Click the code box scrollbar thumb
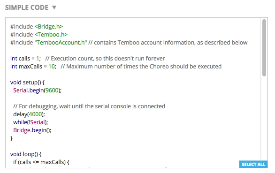The width and height of the screenshot is (275, 173). (x=264, y=48)
